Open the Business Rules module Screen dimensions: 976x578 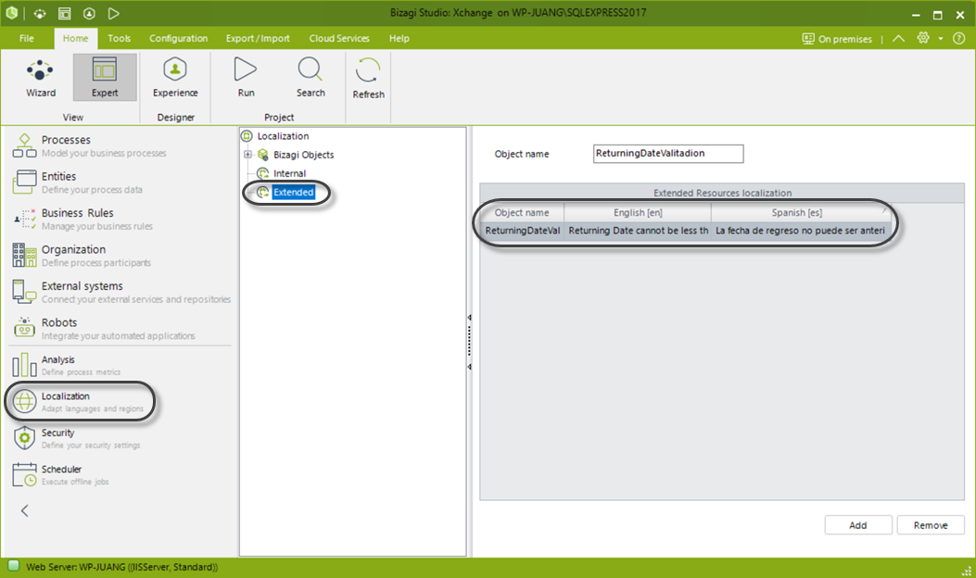click(82, 219)
